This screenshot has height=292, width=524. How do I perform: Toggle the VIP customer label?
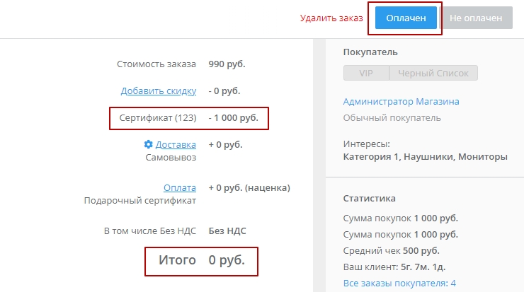[x=365, y=73]
